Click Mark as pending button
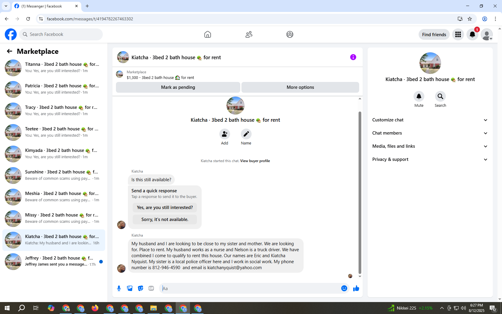 [178, 87]
